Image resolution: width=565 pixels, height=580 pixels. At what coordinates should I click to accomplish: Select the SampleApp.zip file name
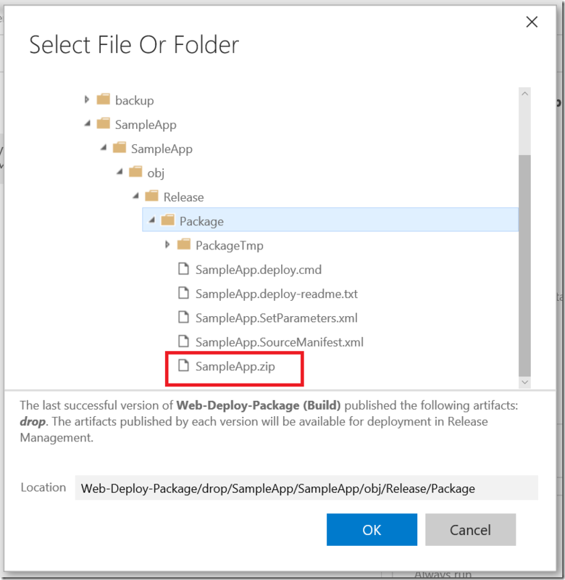(x=235, y=367)
